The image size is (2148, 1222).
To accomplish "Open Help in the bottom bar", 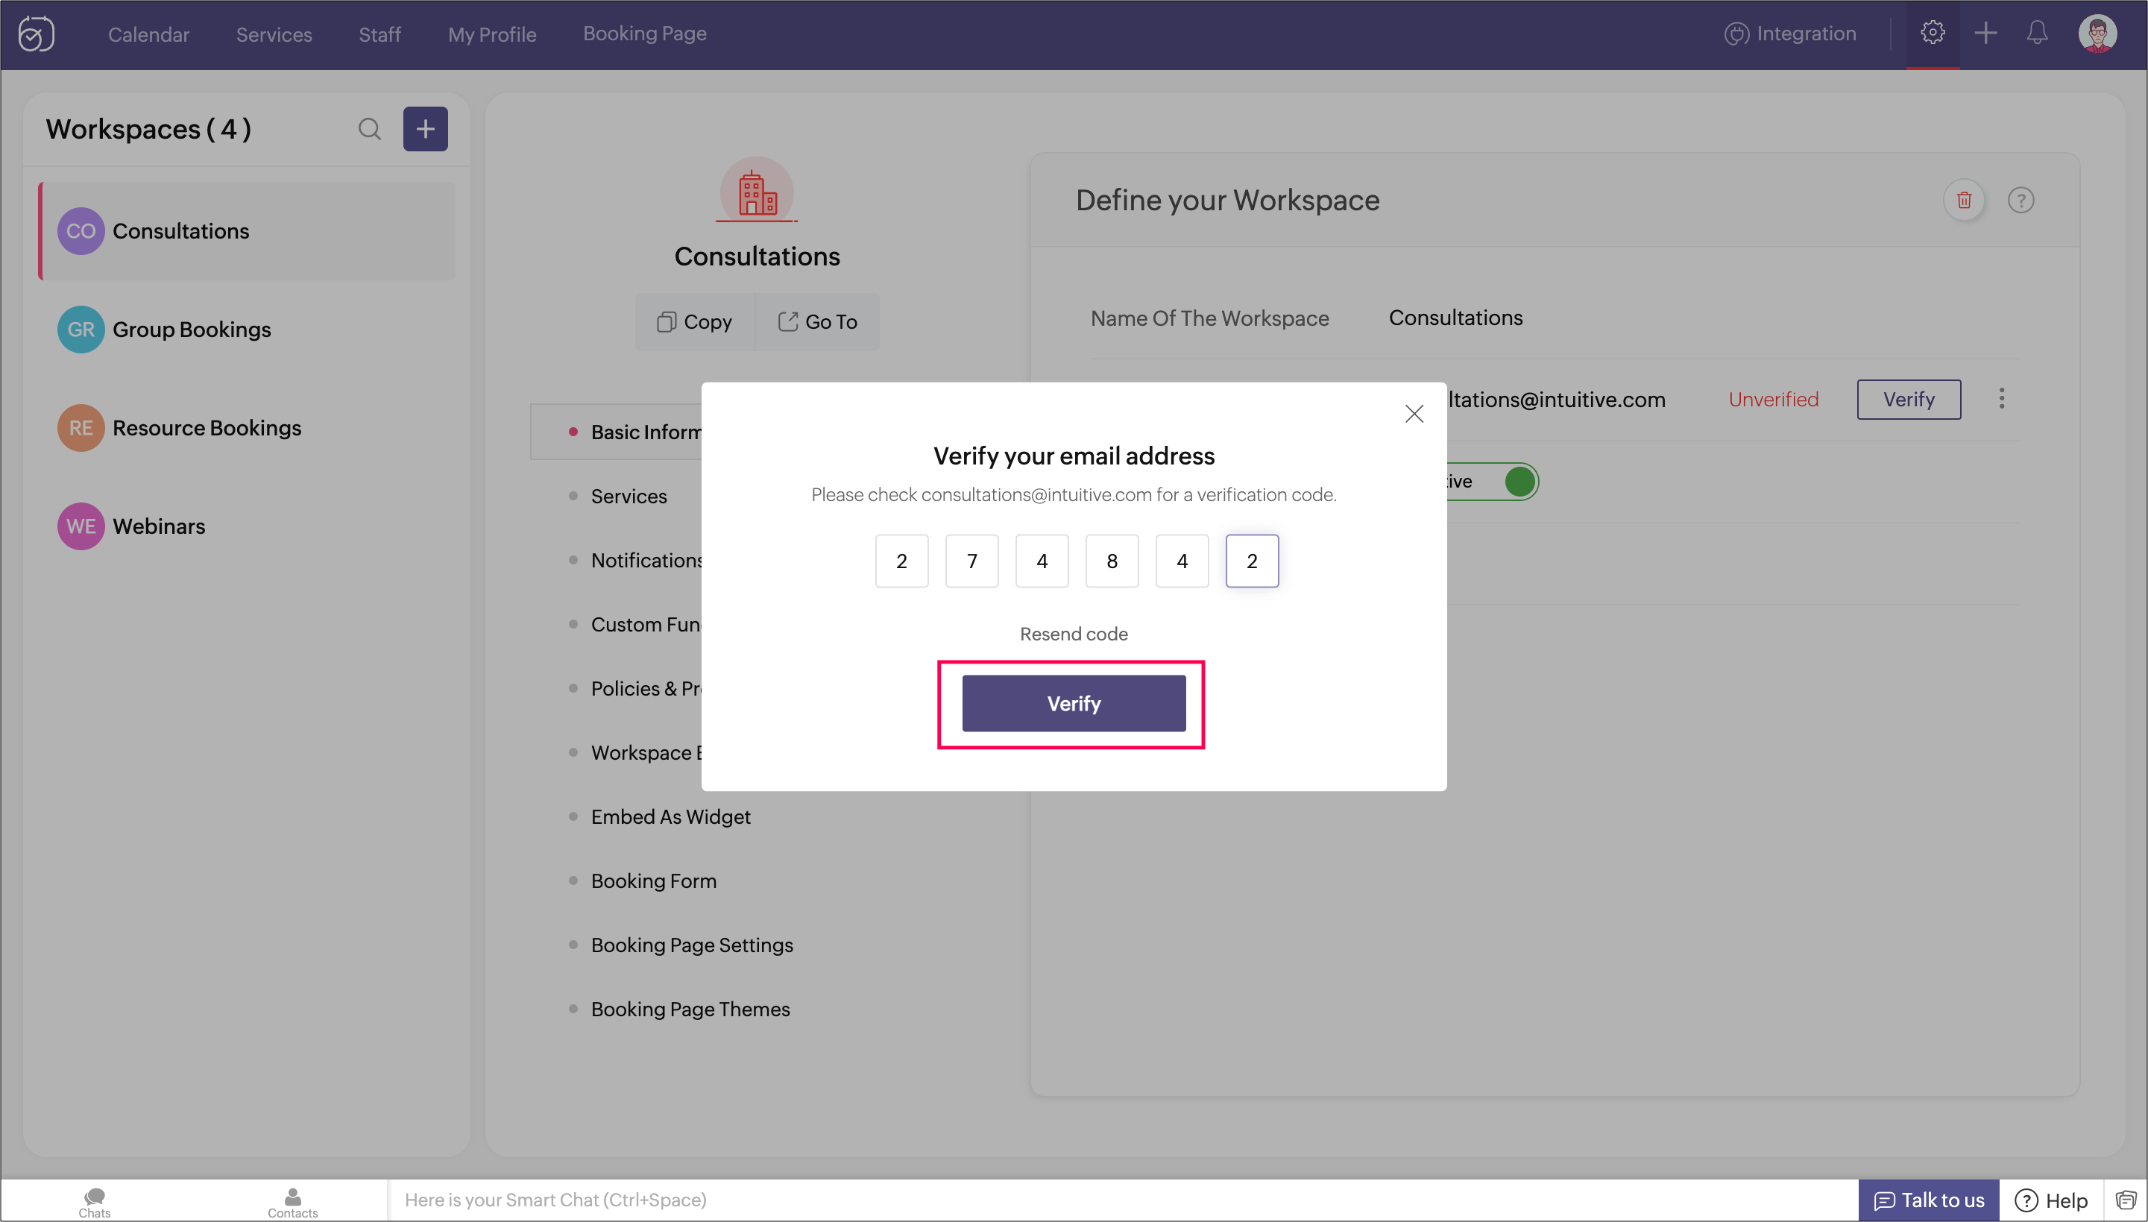I will click(x=2050, y=1200).
